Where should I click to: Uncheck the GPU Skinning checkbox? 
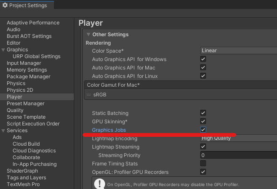tap(203, 121)
